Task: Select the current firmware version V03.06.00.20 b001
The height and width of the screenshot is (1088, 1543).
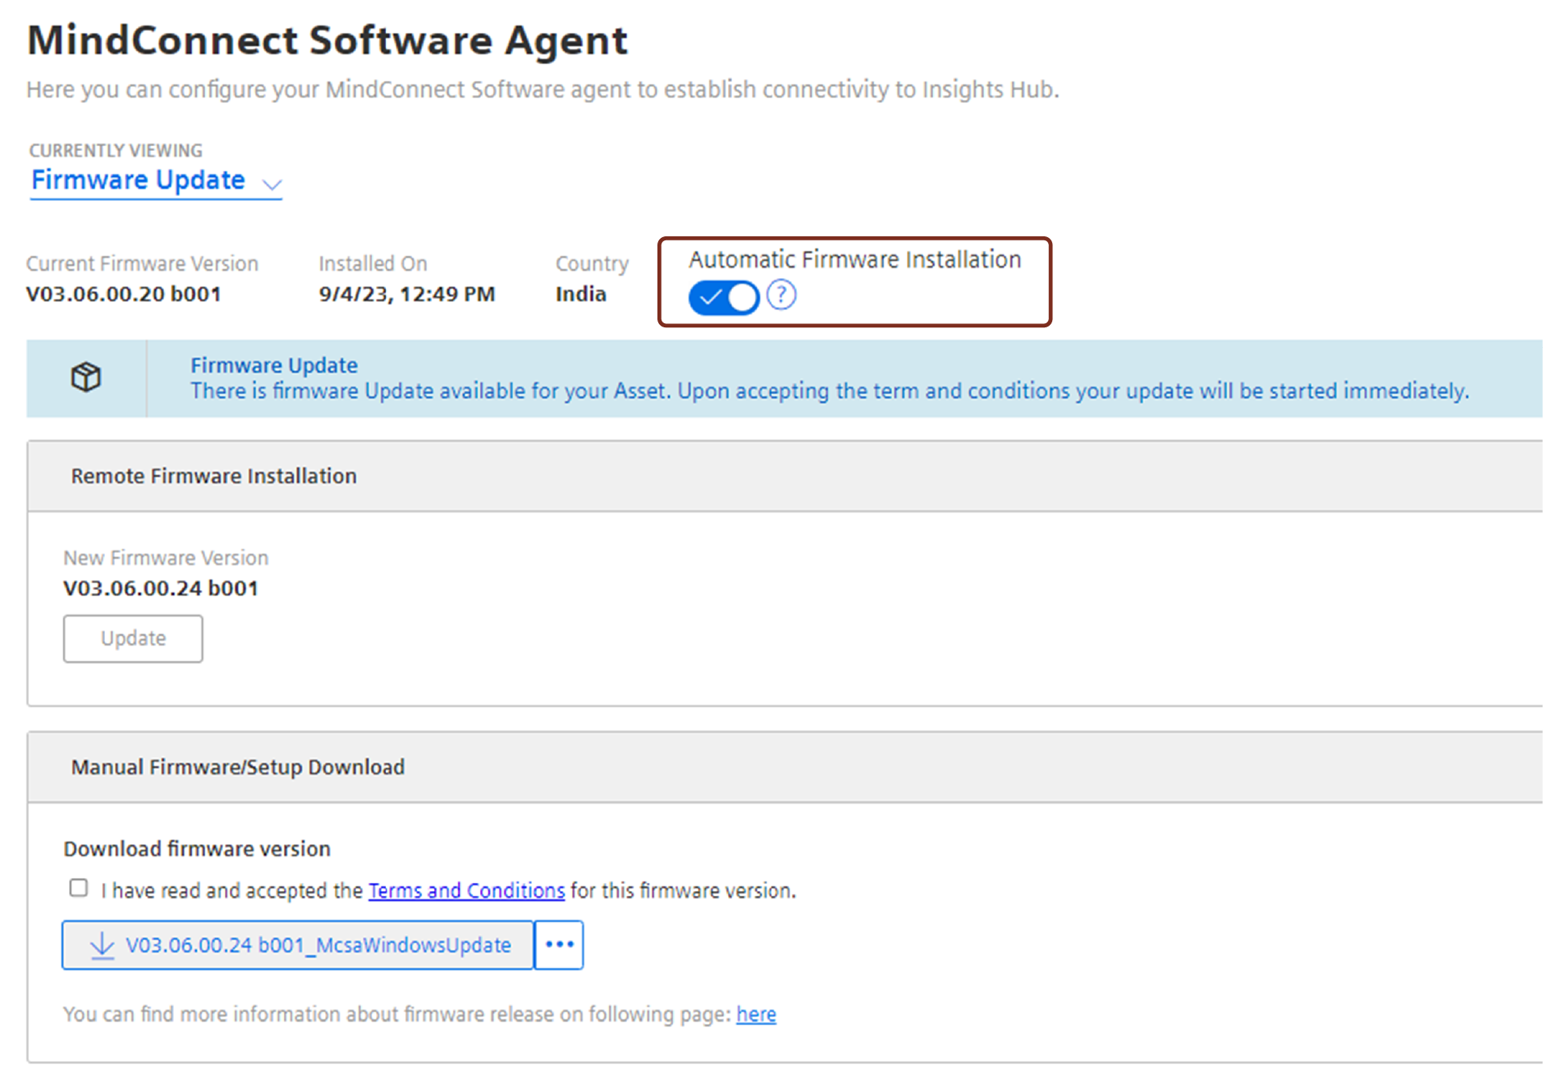Action: [124, 294]
